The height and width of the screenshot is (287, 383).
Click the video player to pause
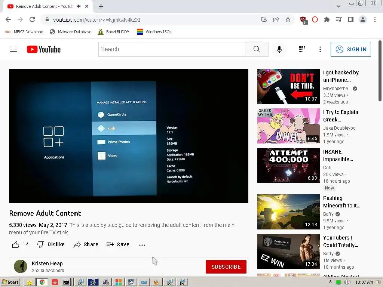click(129, 136)
